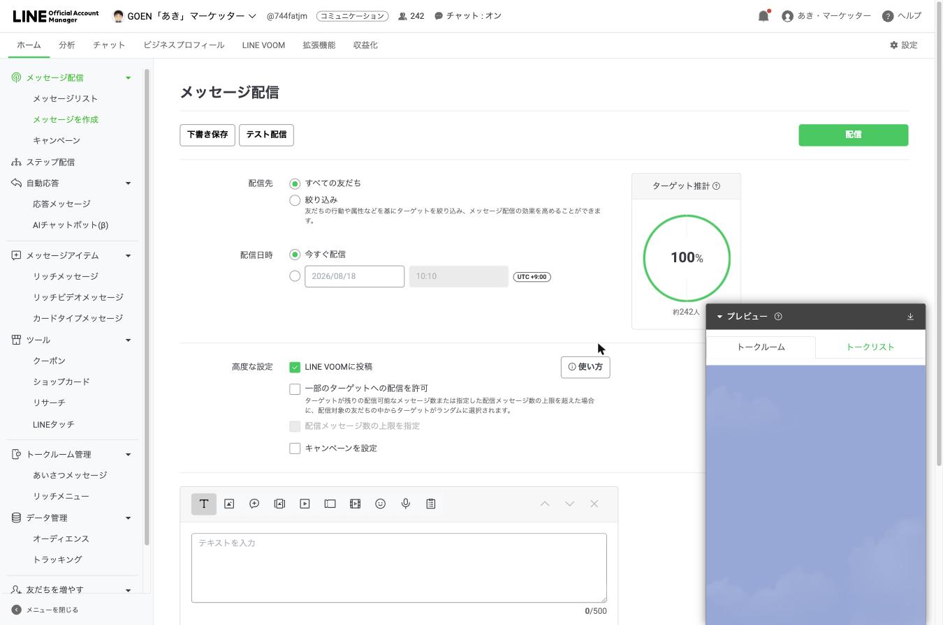
Task: Collapse the メッセージアイテム sidebar section
Action: (x=128, y=255)
